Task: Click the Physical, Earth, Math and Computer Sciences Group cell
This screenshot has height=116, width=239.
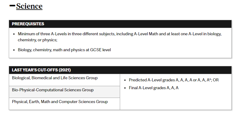Action: tap(64, 104)
